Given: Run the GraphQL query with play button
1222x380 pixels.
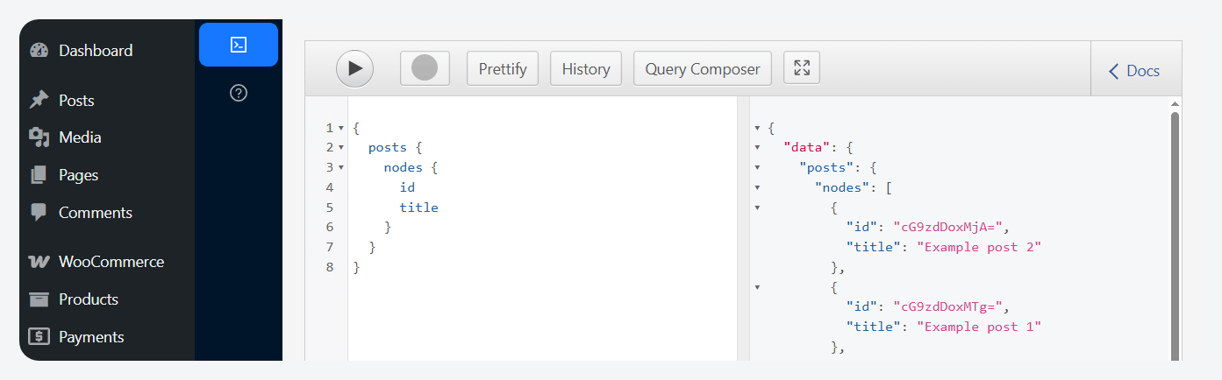Looking at the screenshot, I should click(354, 68).
